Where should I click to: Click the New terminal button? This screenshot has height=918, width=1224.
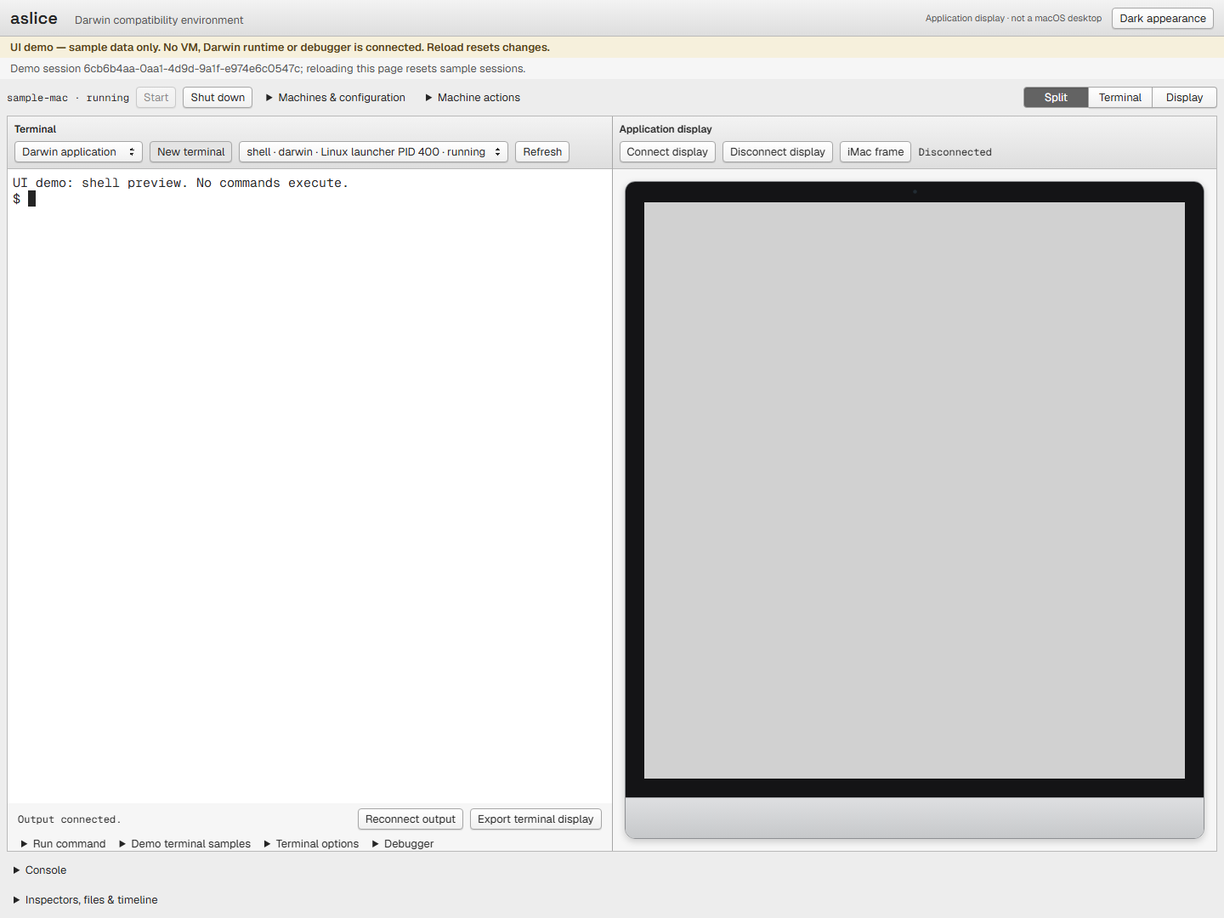point(190,152)
